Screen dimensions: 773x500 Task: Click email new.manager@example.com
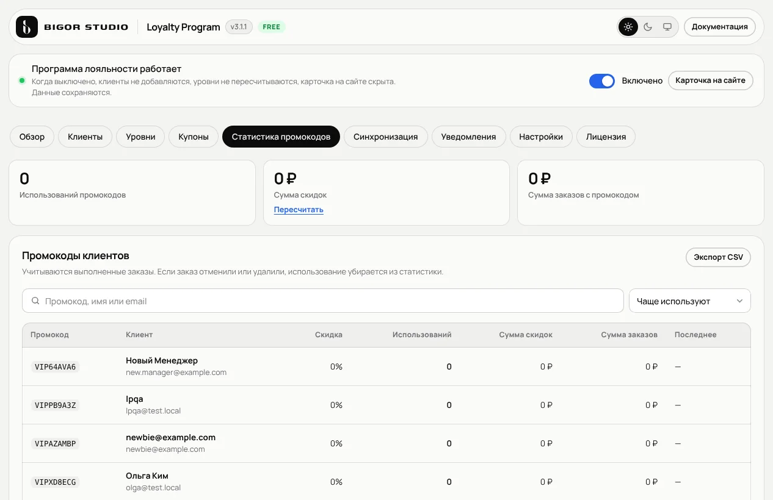click(x=176, y=373)
